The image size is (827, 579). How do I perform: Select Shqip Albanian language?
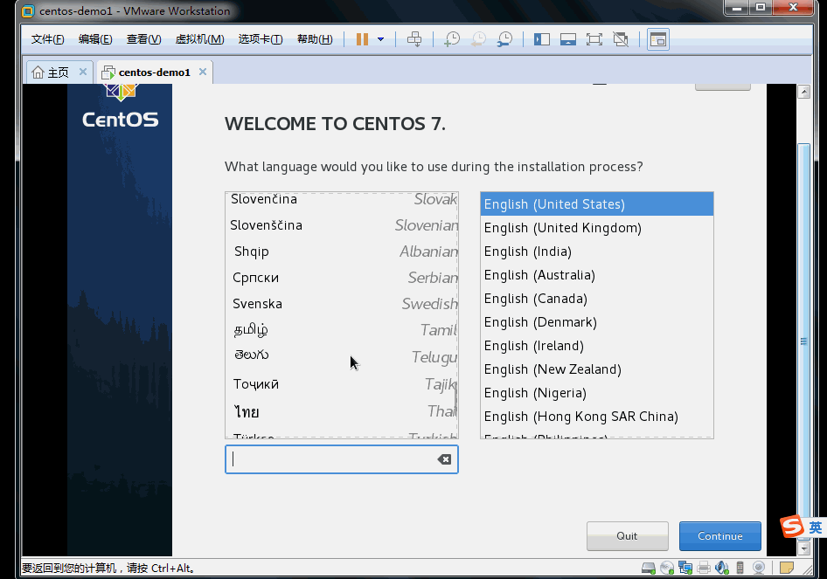point(342,252)
